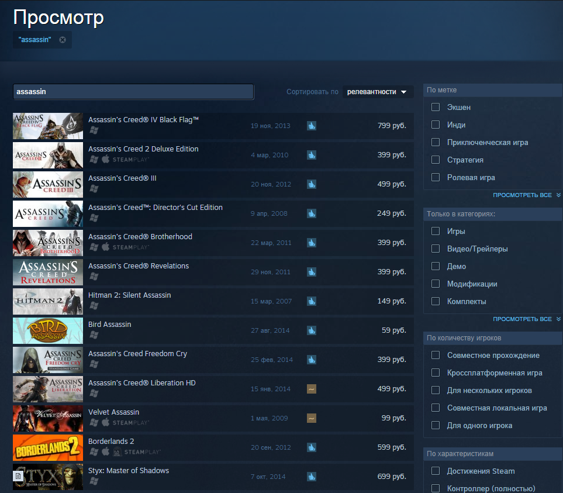The height and width of the screenshot is (493, 563).
Task: Click the 59 руб. price for Bird Assassin
Action: 394,330
